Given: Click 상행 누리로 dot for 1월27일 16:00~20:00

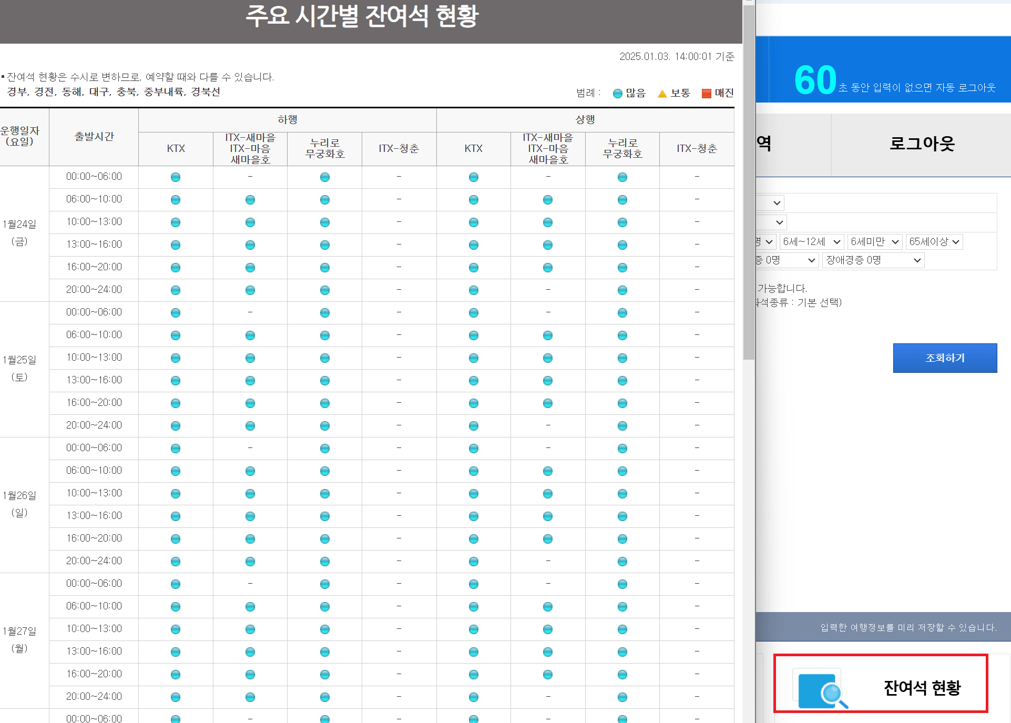Looking at the screenshot, I should tap(622, 675).
